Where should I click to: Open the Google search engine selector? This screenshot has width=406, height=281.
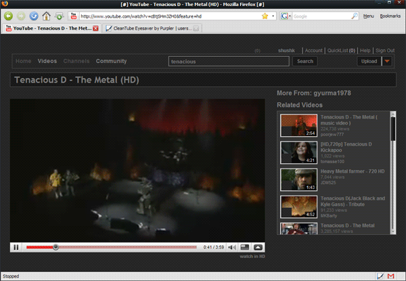tap(286, 16)
